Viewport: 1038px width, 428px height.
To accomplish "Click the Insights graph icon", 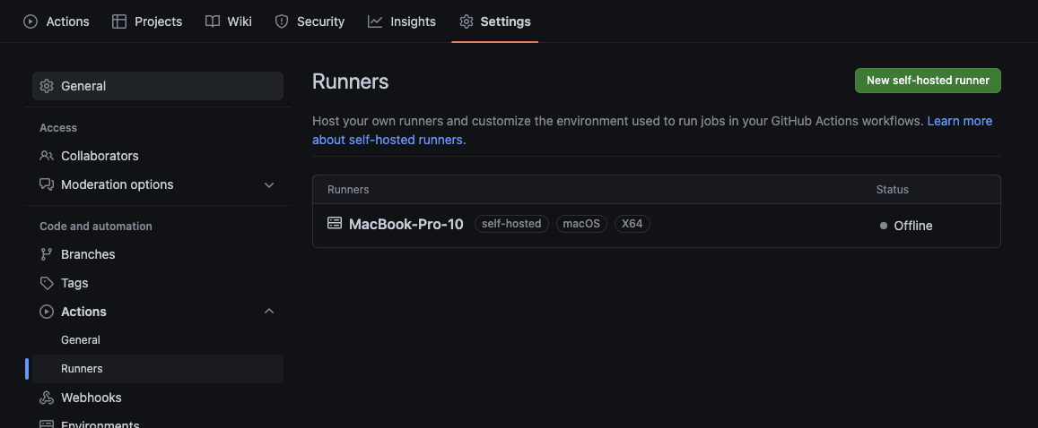I will (375, 21).
